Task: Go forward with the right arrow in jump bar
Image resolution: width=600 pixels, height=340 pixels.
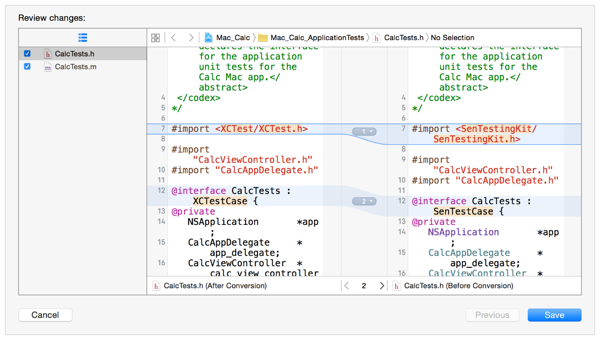Action: (x=191, y=38)
